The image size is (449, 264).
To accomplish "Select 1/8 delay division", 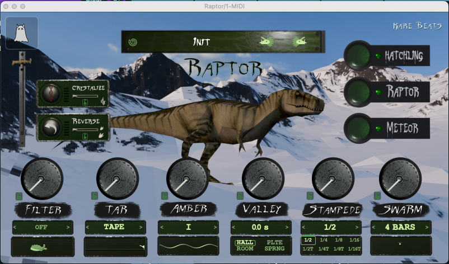I will (339, 240).
